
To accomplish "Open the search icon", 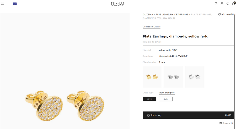I will pos(216,4).
